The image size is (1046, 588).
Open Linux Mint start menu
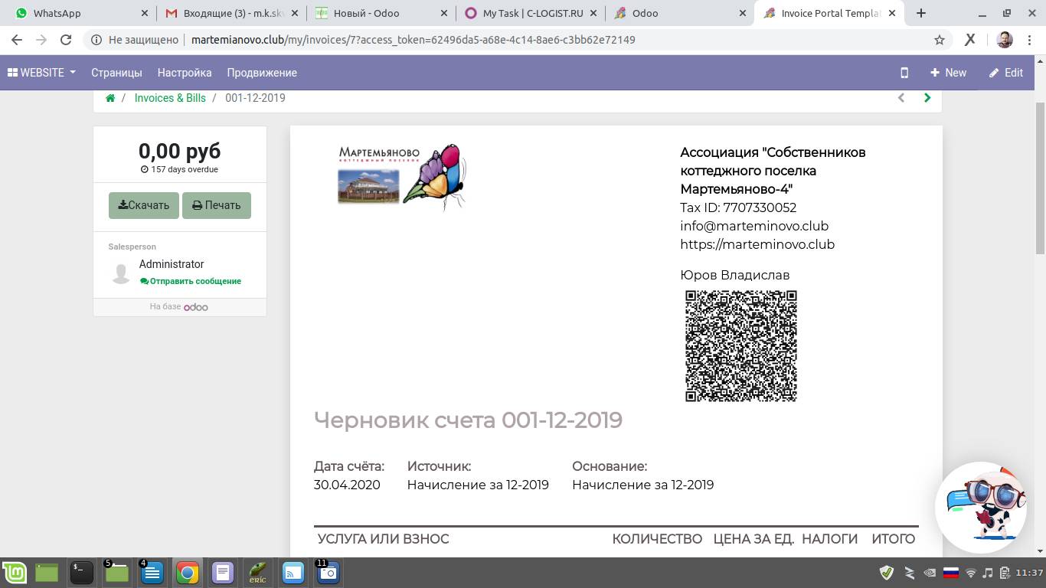tap(15, 573)
